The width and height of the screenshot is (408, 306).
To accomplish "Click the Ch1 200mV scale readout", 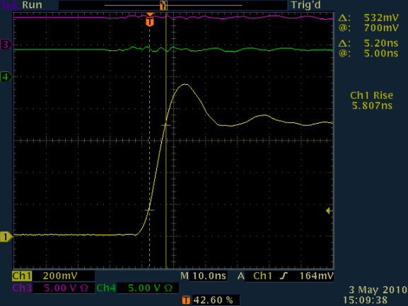I will (60, 276).
